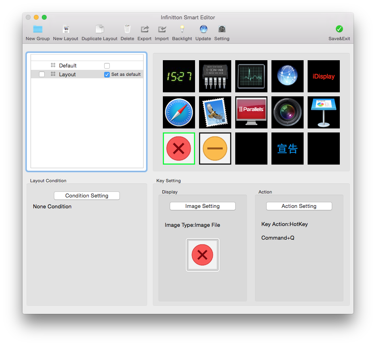Import layout using Import icon
The height and width of the screenshot is (346, 376).
(x=162, y=29)
